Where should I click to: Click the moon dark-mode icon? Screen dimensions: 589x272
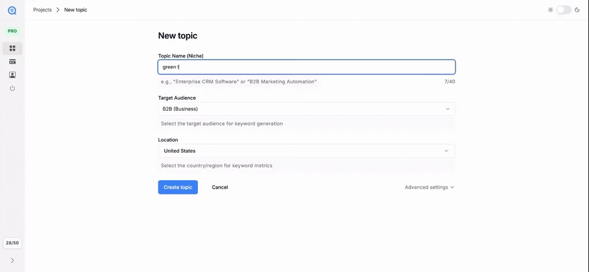pyautogui.click(x=577, y=10)
